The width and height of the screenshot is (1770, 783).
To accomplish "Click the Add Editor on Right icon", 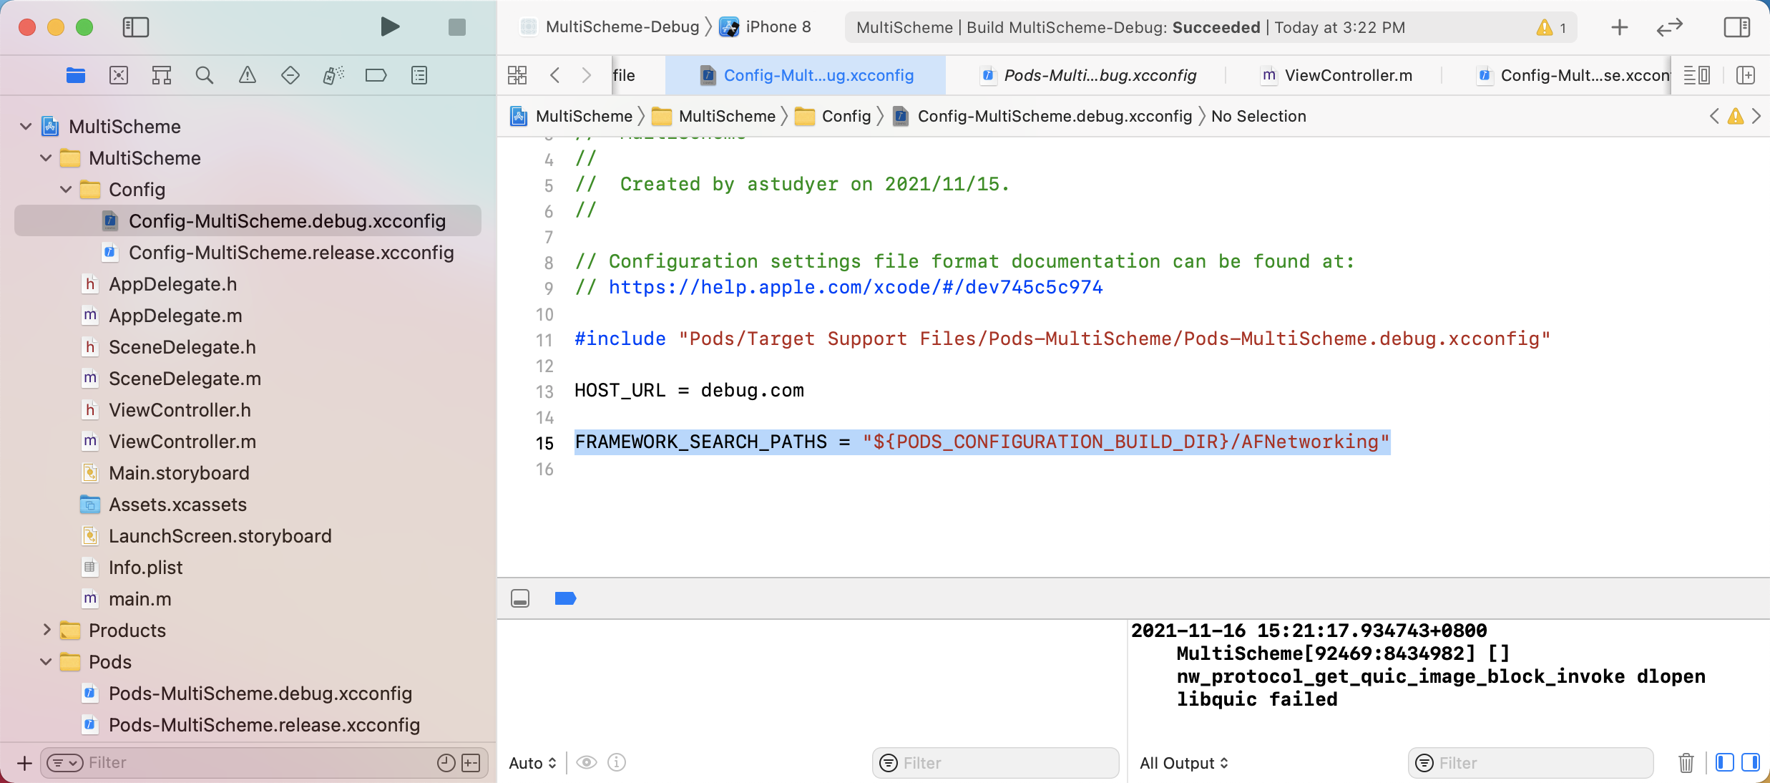I will tap(1746, 75).
